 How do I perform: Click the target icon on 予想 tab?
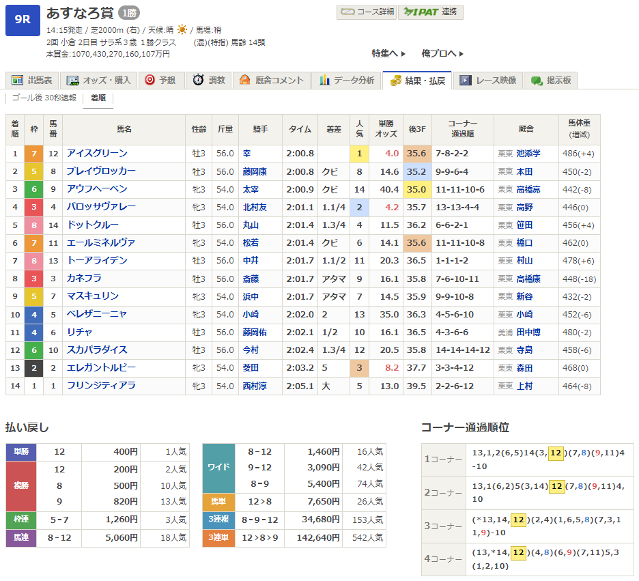(x=150, y=81)
